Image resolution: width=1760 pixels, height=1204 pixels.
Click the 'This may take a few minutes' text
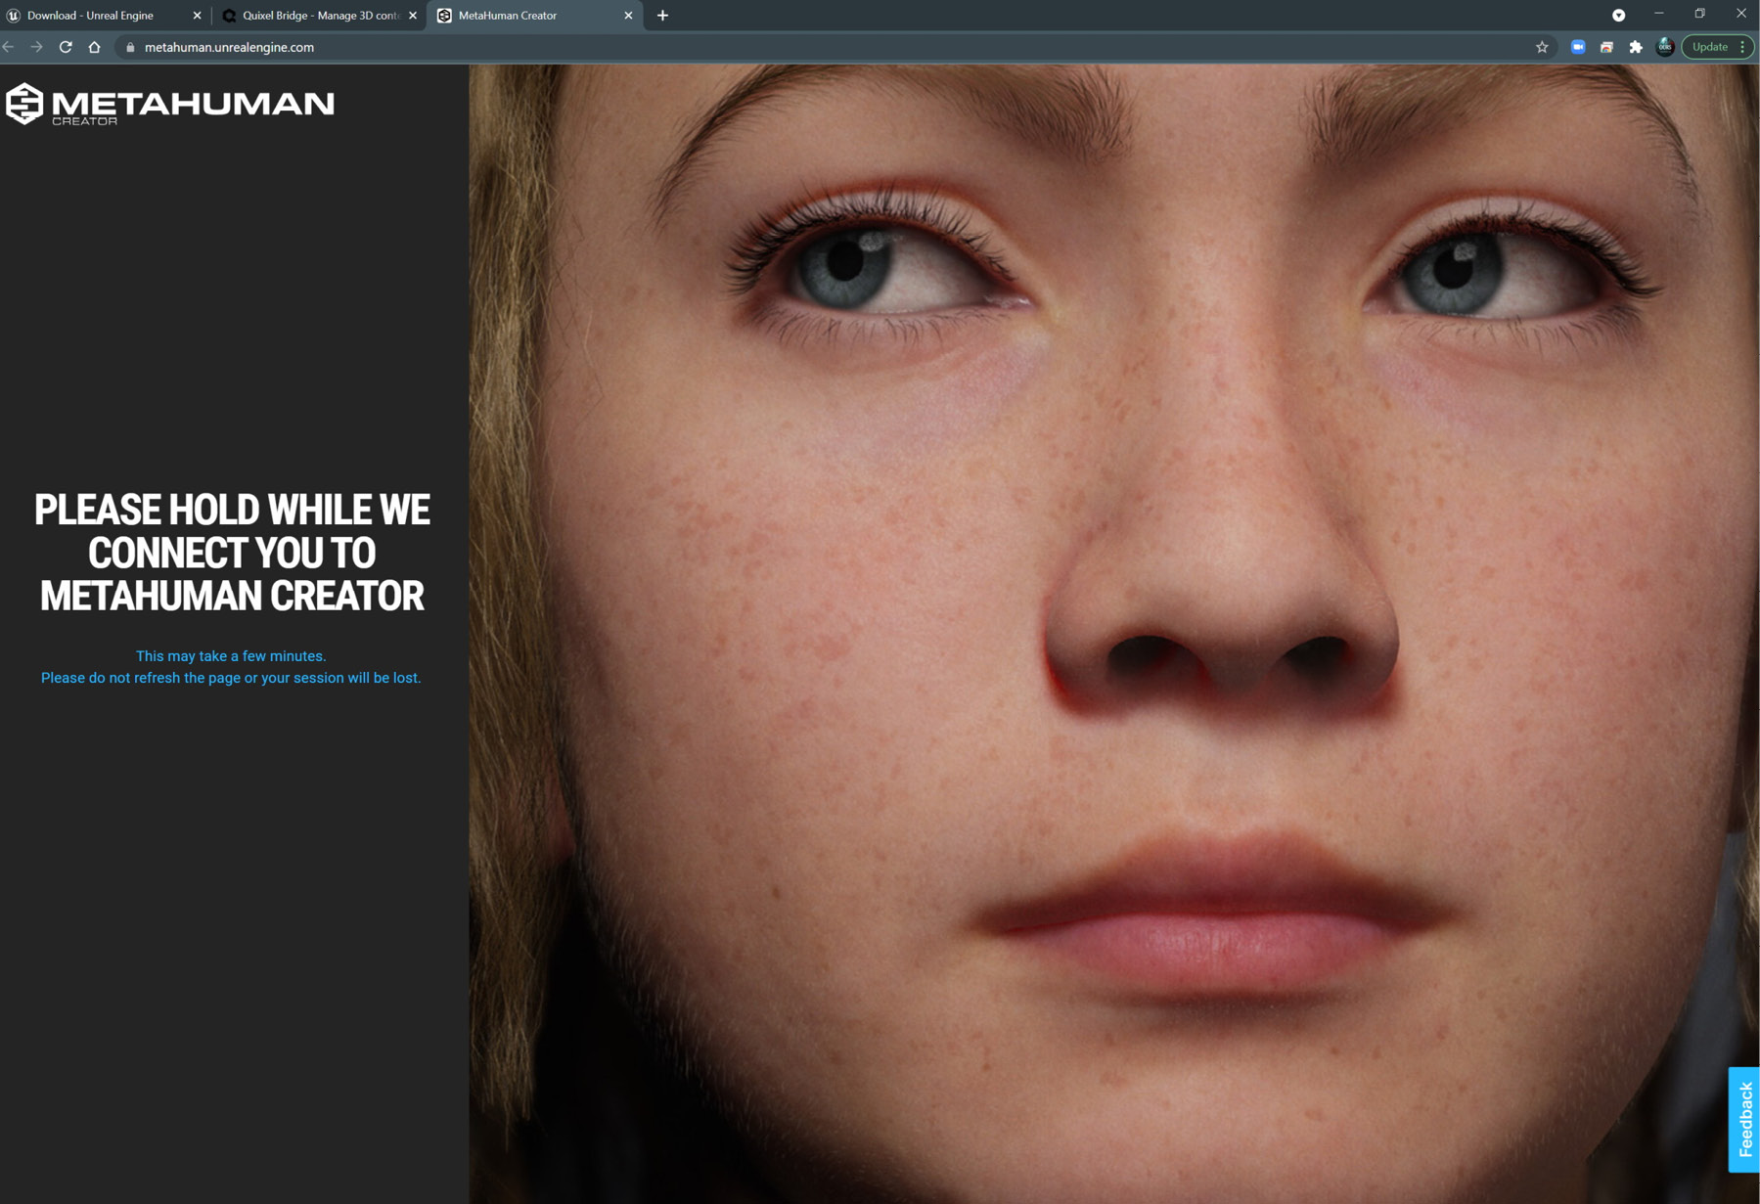pyautogui.click(x=231, y=656)
